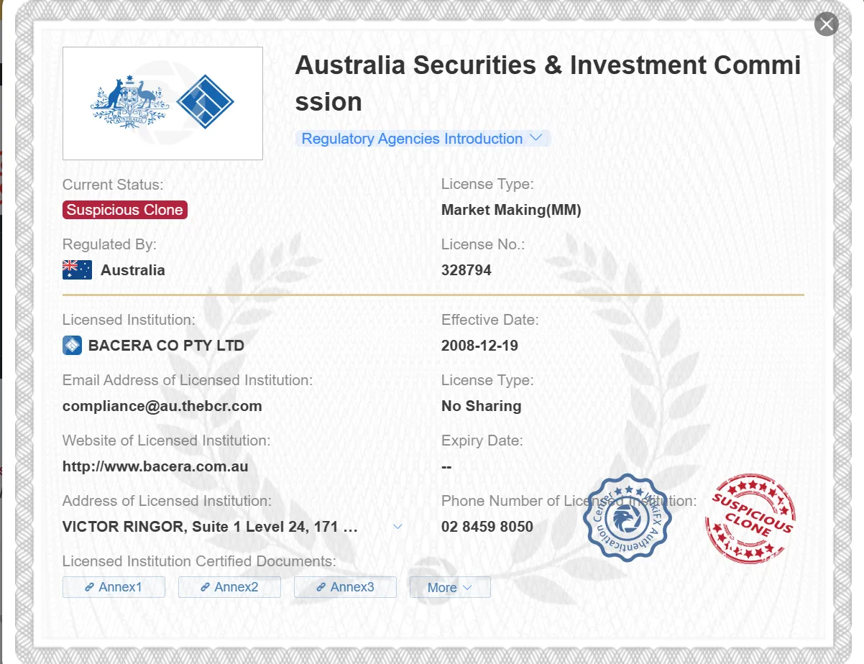
Task: Open the Annex2 certified document
Action: tap(229, 587)
